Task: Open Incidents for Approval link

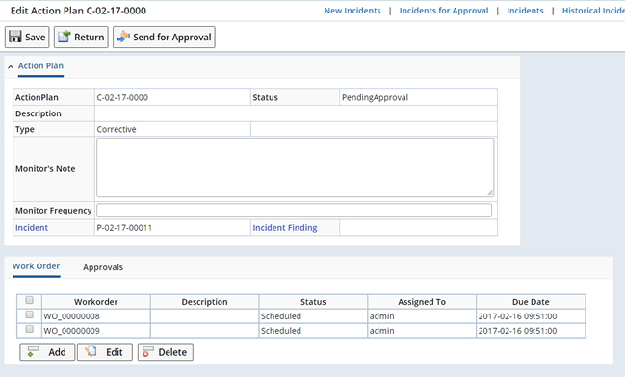Action: coord(444,11)
